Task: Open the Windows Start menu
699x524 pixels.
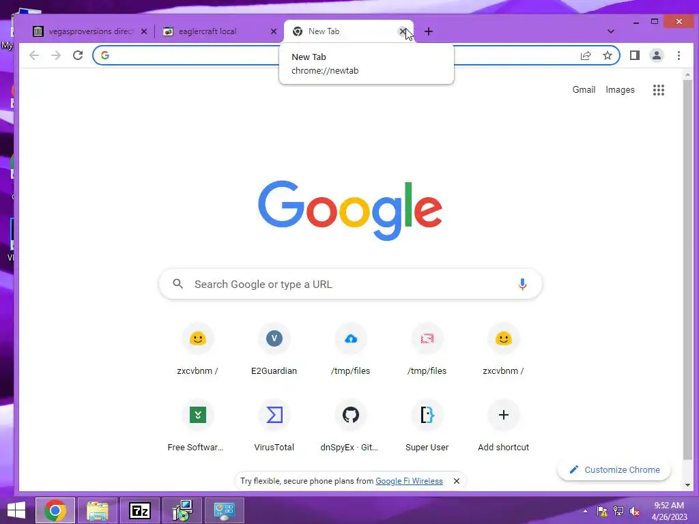Action: pyautogui.click(x=16, y=510)
